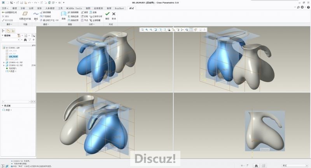Image resolution: width=311 pixels, height=168 pixels.
Task: Expand 曲线 group dropdown in ribbon footer
Action: 46,24
